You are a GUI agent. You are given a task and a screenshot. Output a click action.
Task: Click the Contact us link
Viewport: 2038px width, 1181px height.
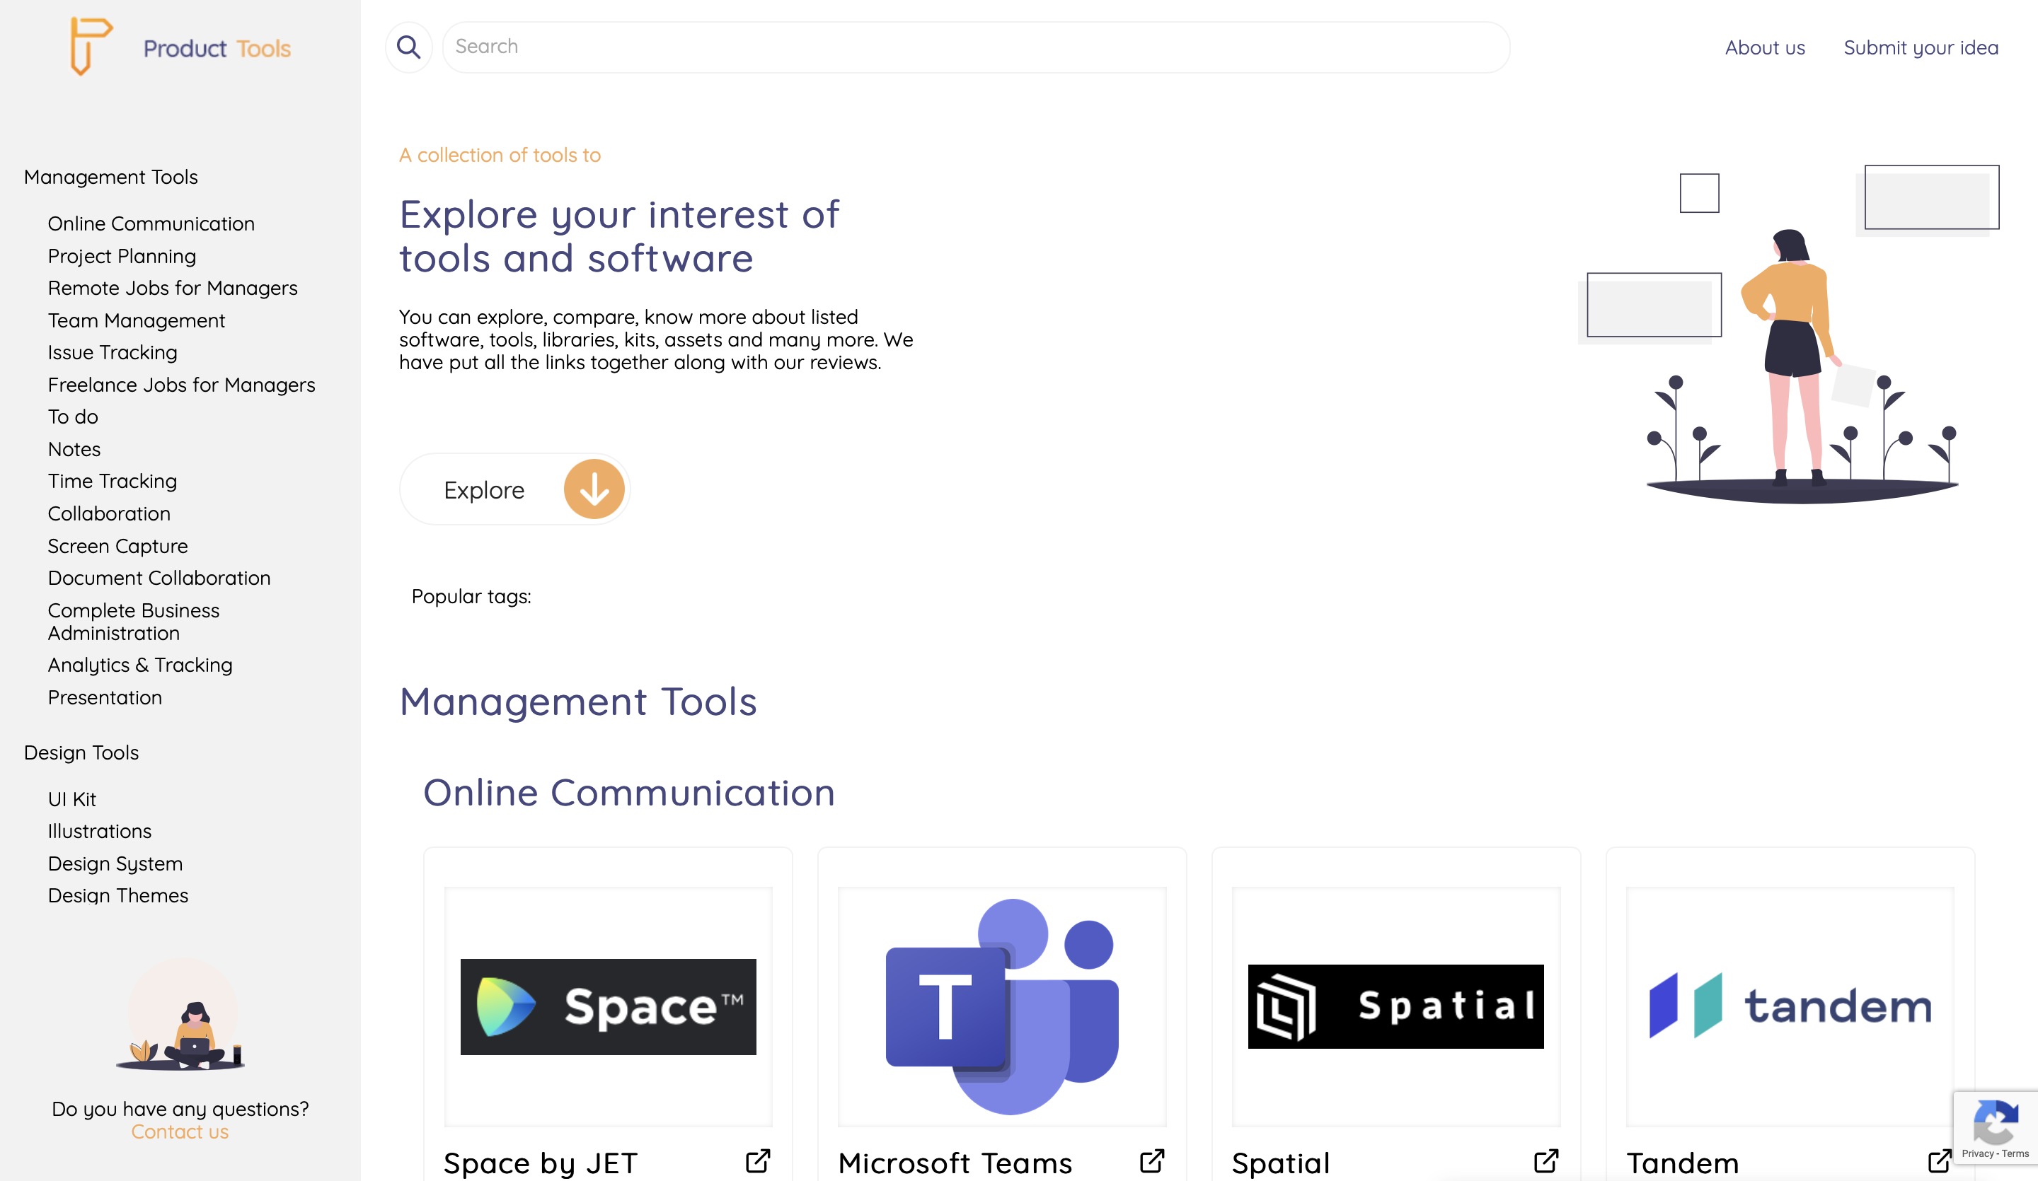tap(180, 1131)
